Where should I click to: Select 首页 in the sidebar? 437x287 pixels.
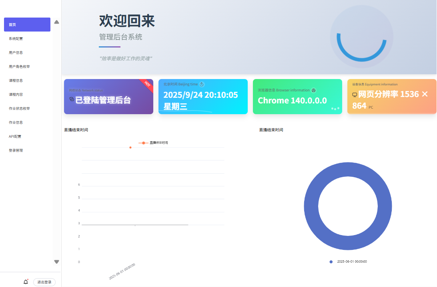point(27,25)
